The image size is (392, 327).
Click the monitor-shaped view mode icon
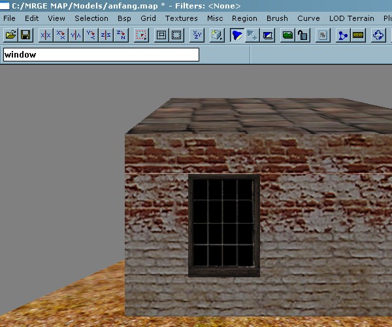267,35
